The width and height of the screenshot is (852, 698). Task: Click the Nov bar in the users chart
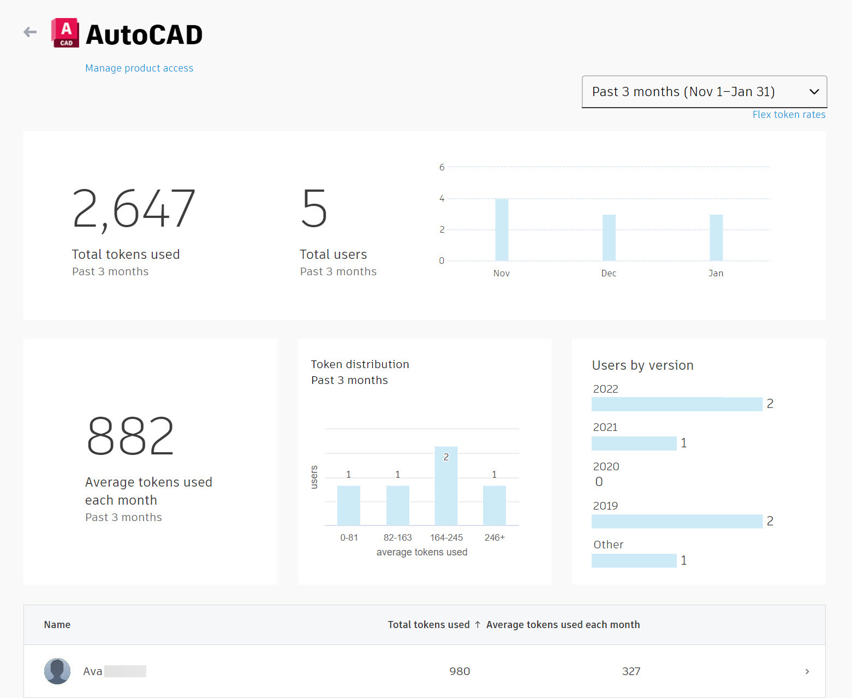click(x=502, y=230)
